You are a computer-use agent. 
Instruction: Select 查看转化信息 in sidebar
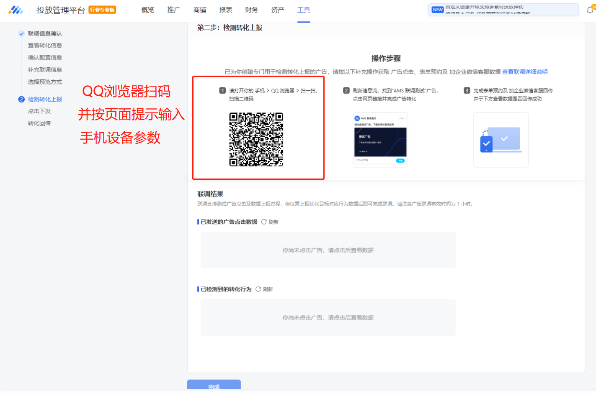tap(45, 46)
